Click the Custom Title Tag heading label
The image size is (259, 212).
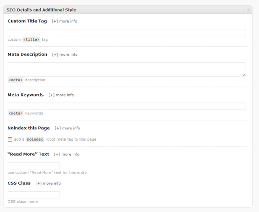pyautogui.click(x=27, y=21)
